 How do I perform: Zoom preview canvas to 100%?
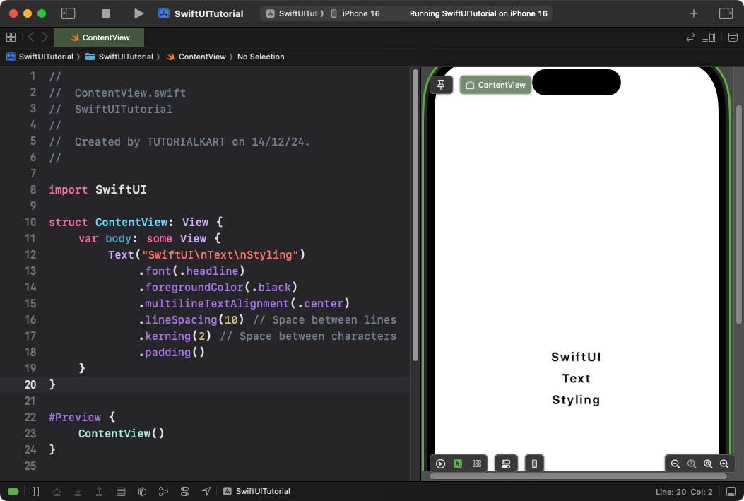(692, 464)
